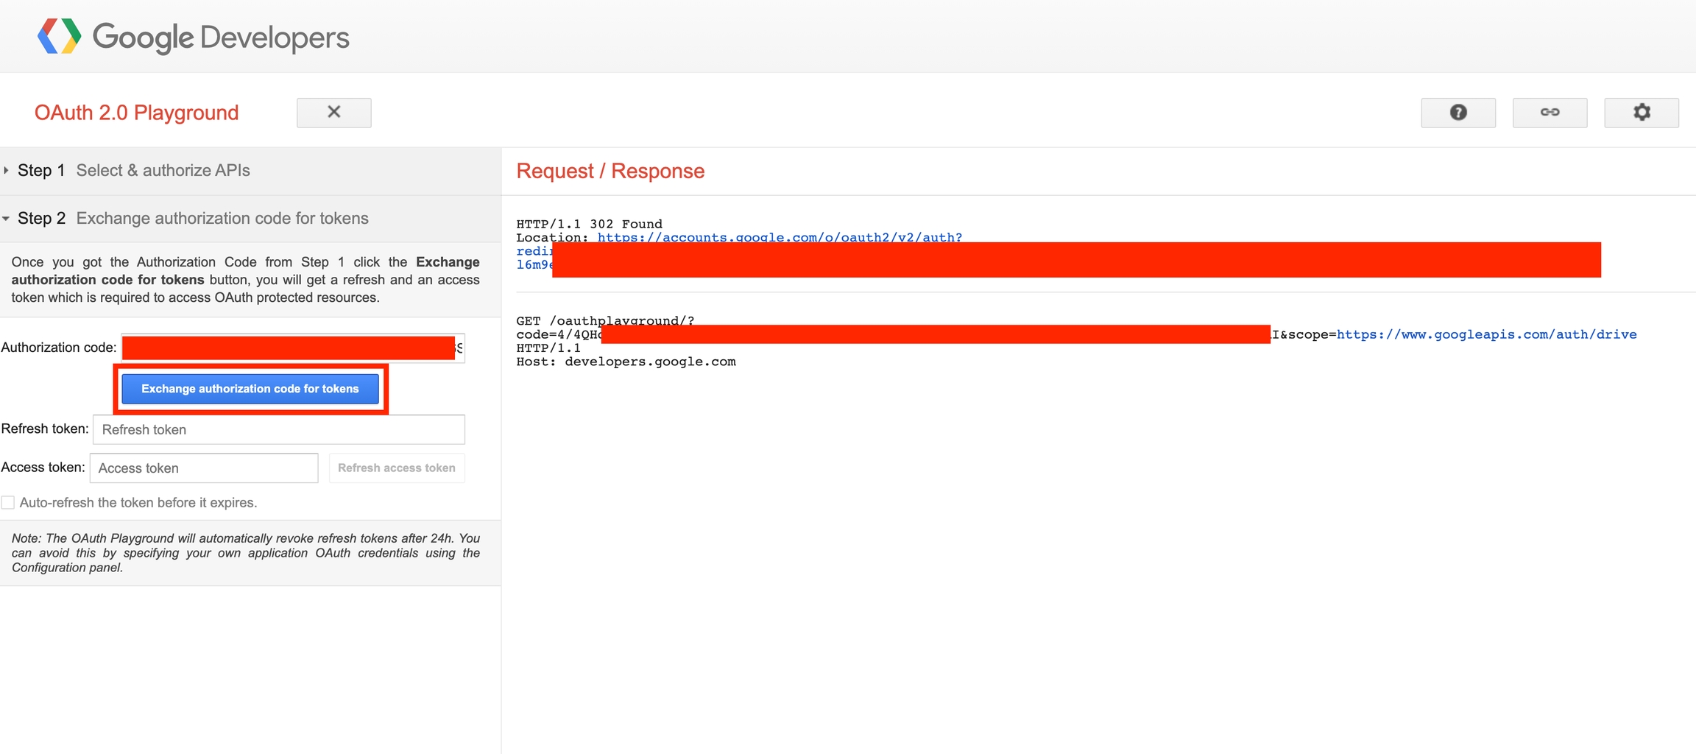The width and height of the screenshot is (1696, 754).
Task: Click into the Access token field
Action: coord(203,468)
